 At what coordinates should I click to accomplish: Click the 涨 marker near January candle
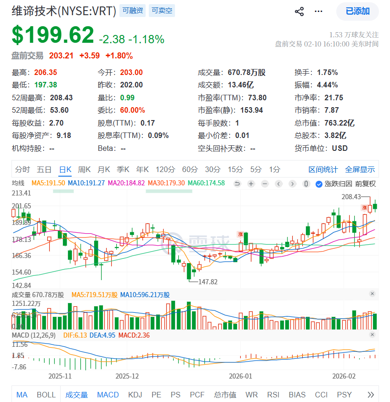coord(240,234)
